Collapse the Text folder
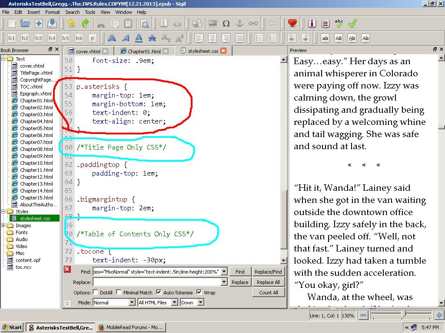 tap(3, 59)
